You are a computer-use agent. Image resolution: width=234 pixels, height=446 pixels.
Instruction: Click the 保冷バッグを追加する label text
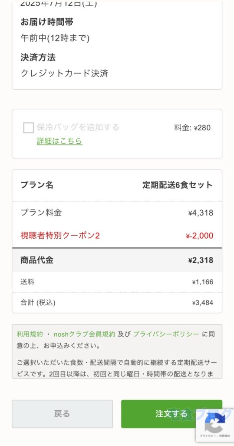78,127
